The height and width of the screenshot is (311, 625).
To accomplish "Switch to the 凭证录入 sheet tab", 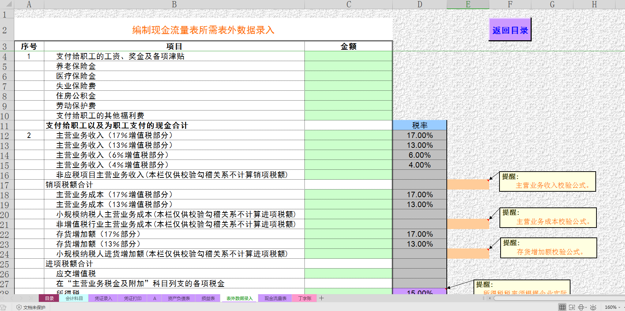I will coord(103,298).
